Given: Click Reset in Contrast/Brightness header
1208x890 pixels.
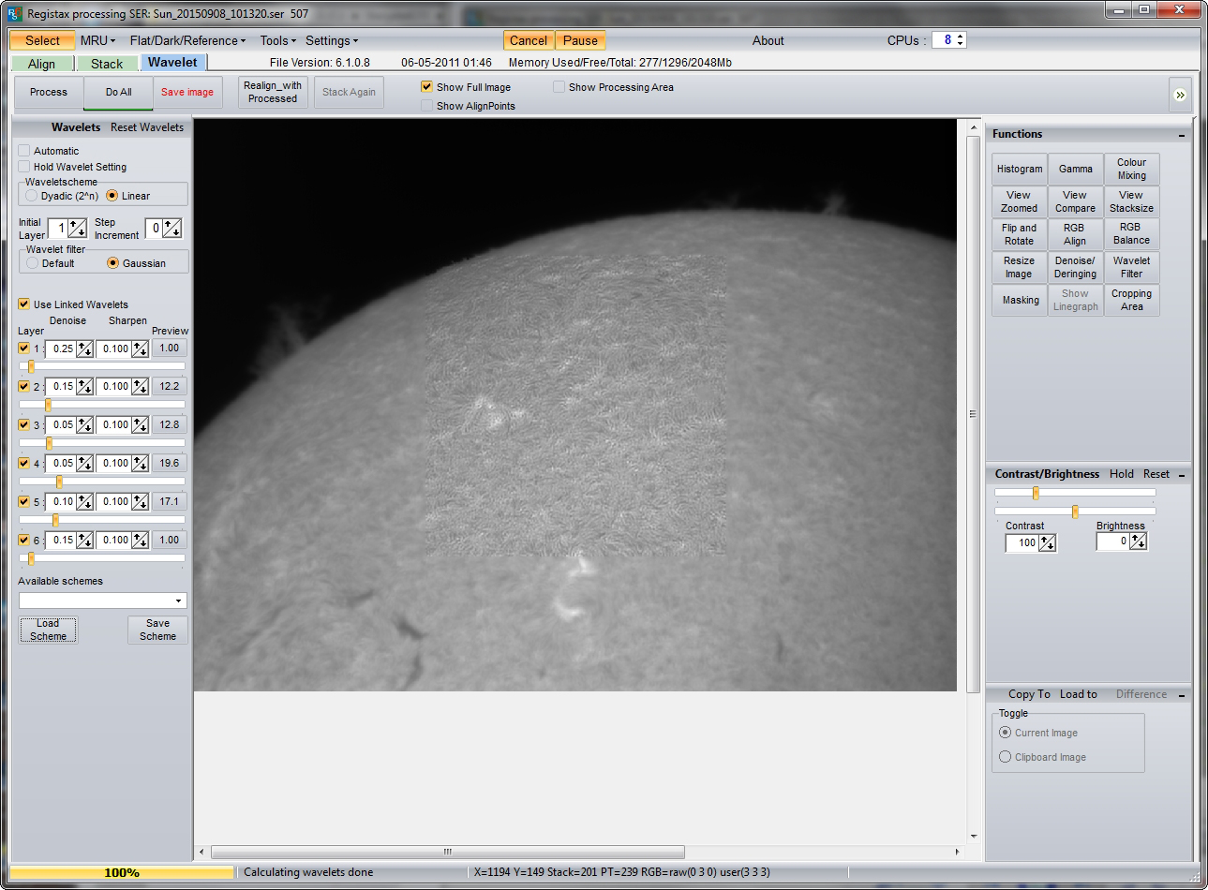Looking at the screenshot, I should pyautogui.click(x=1156, y=474).
